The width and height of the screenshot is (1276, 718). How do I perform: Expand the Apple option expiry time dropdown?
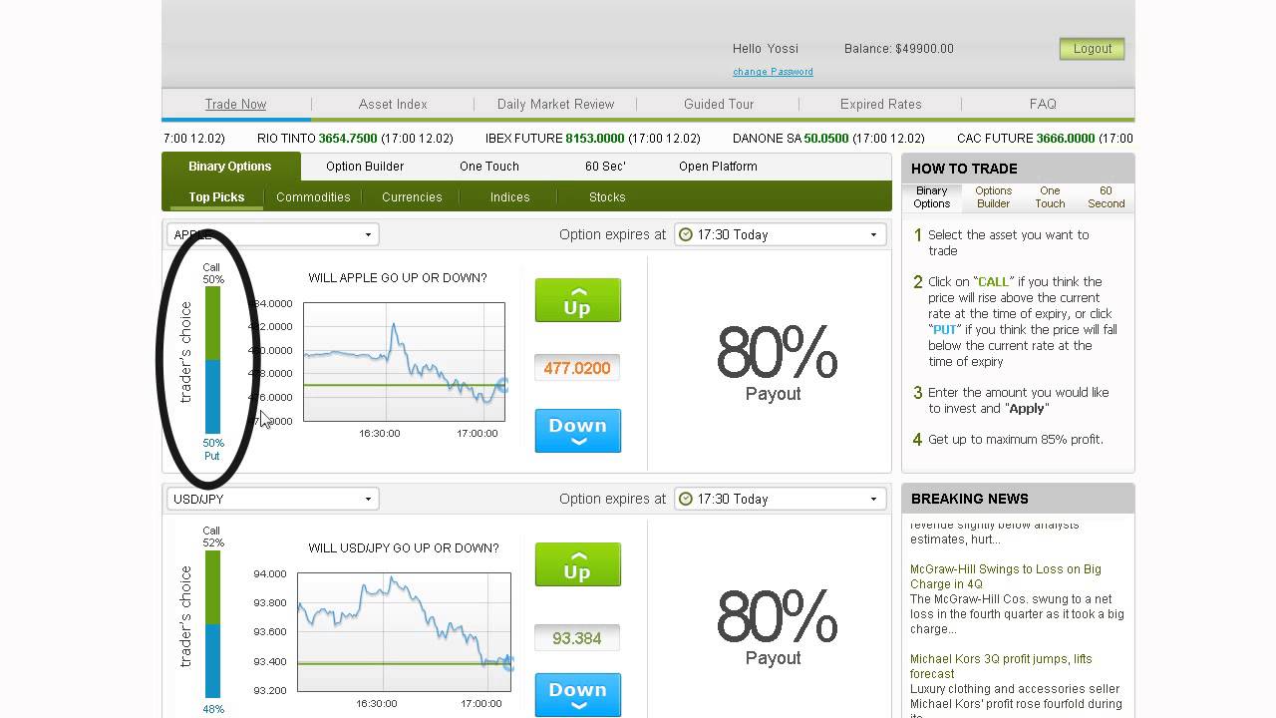780,235
